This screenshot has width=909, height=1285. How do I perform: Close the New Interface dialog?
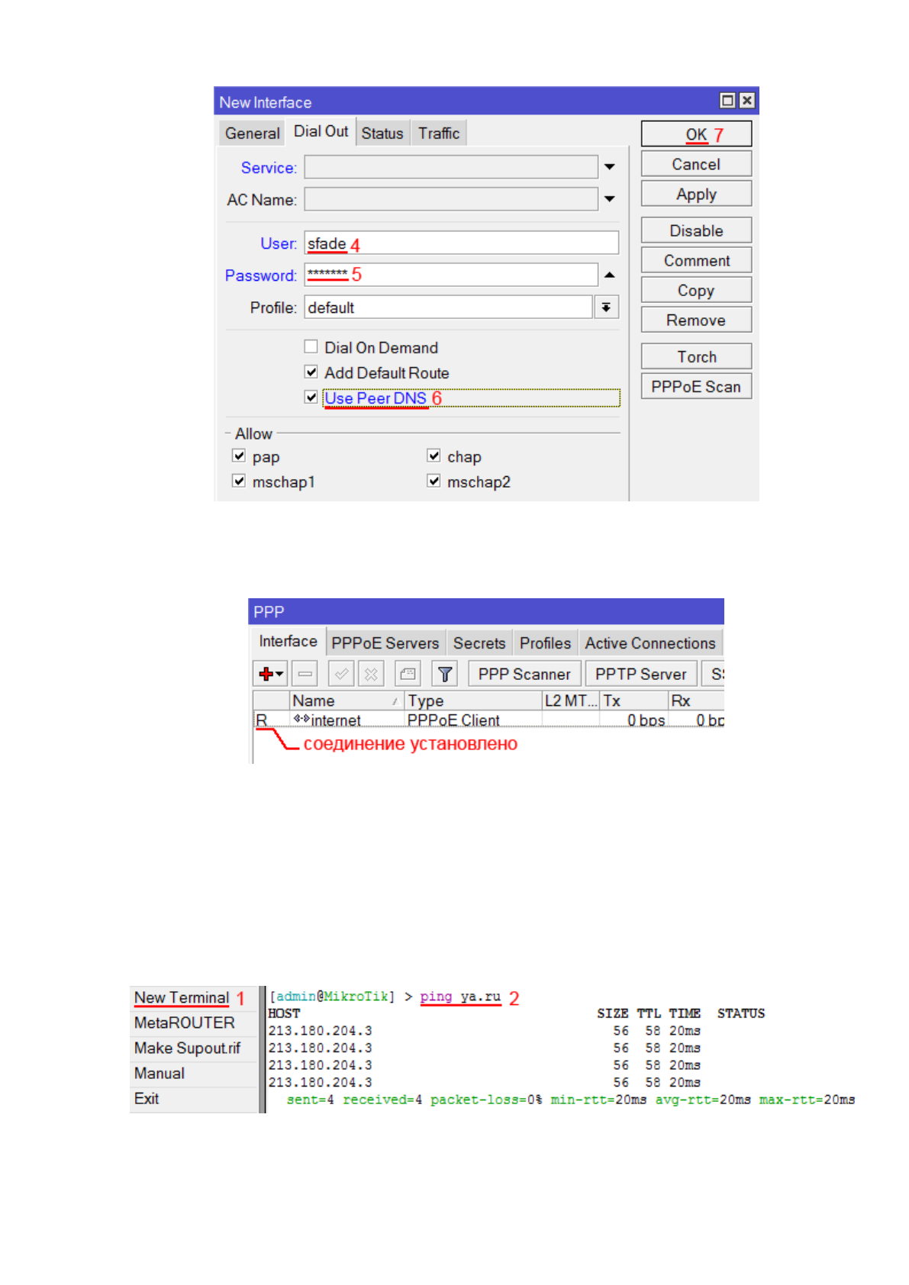747,101
